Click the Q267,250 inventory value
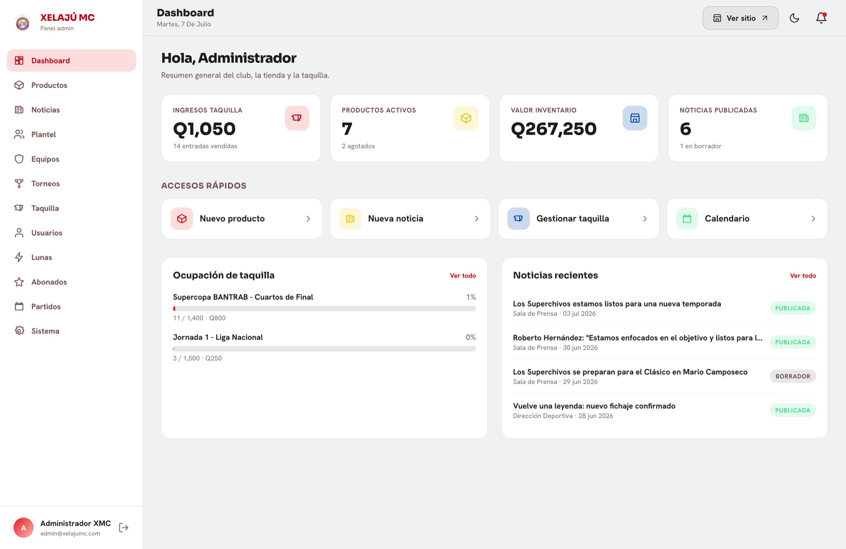This screenshot has width=846, height=549. [x=554, y=129]
